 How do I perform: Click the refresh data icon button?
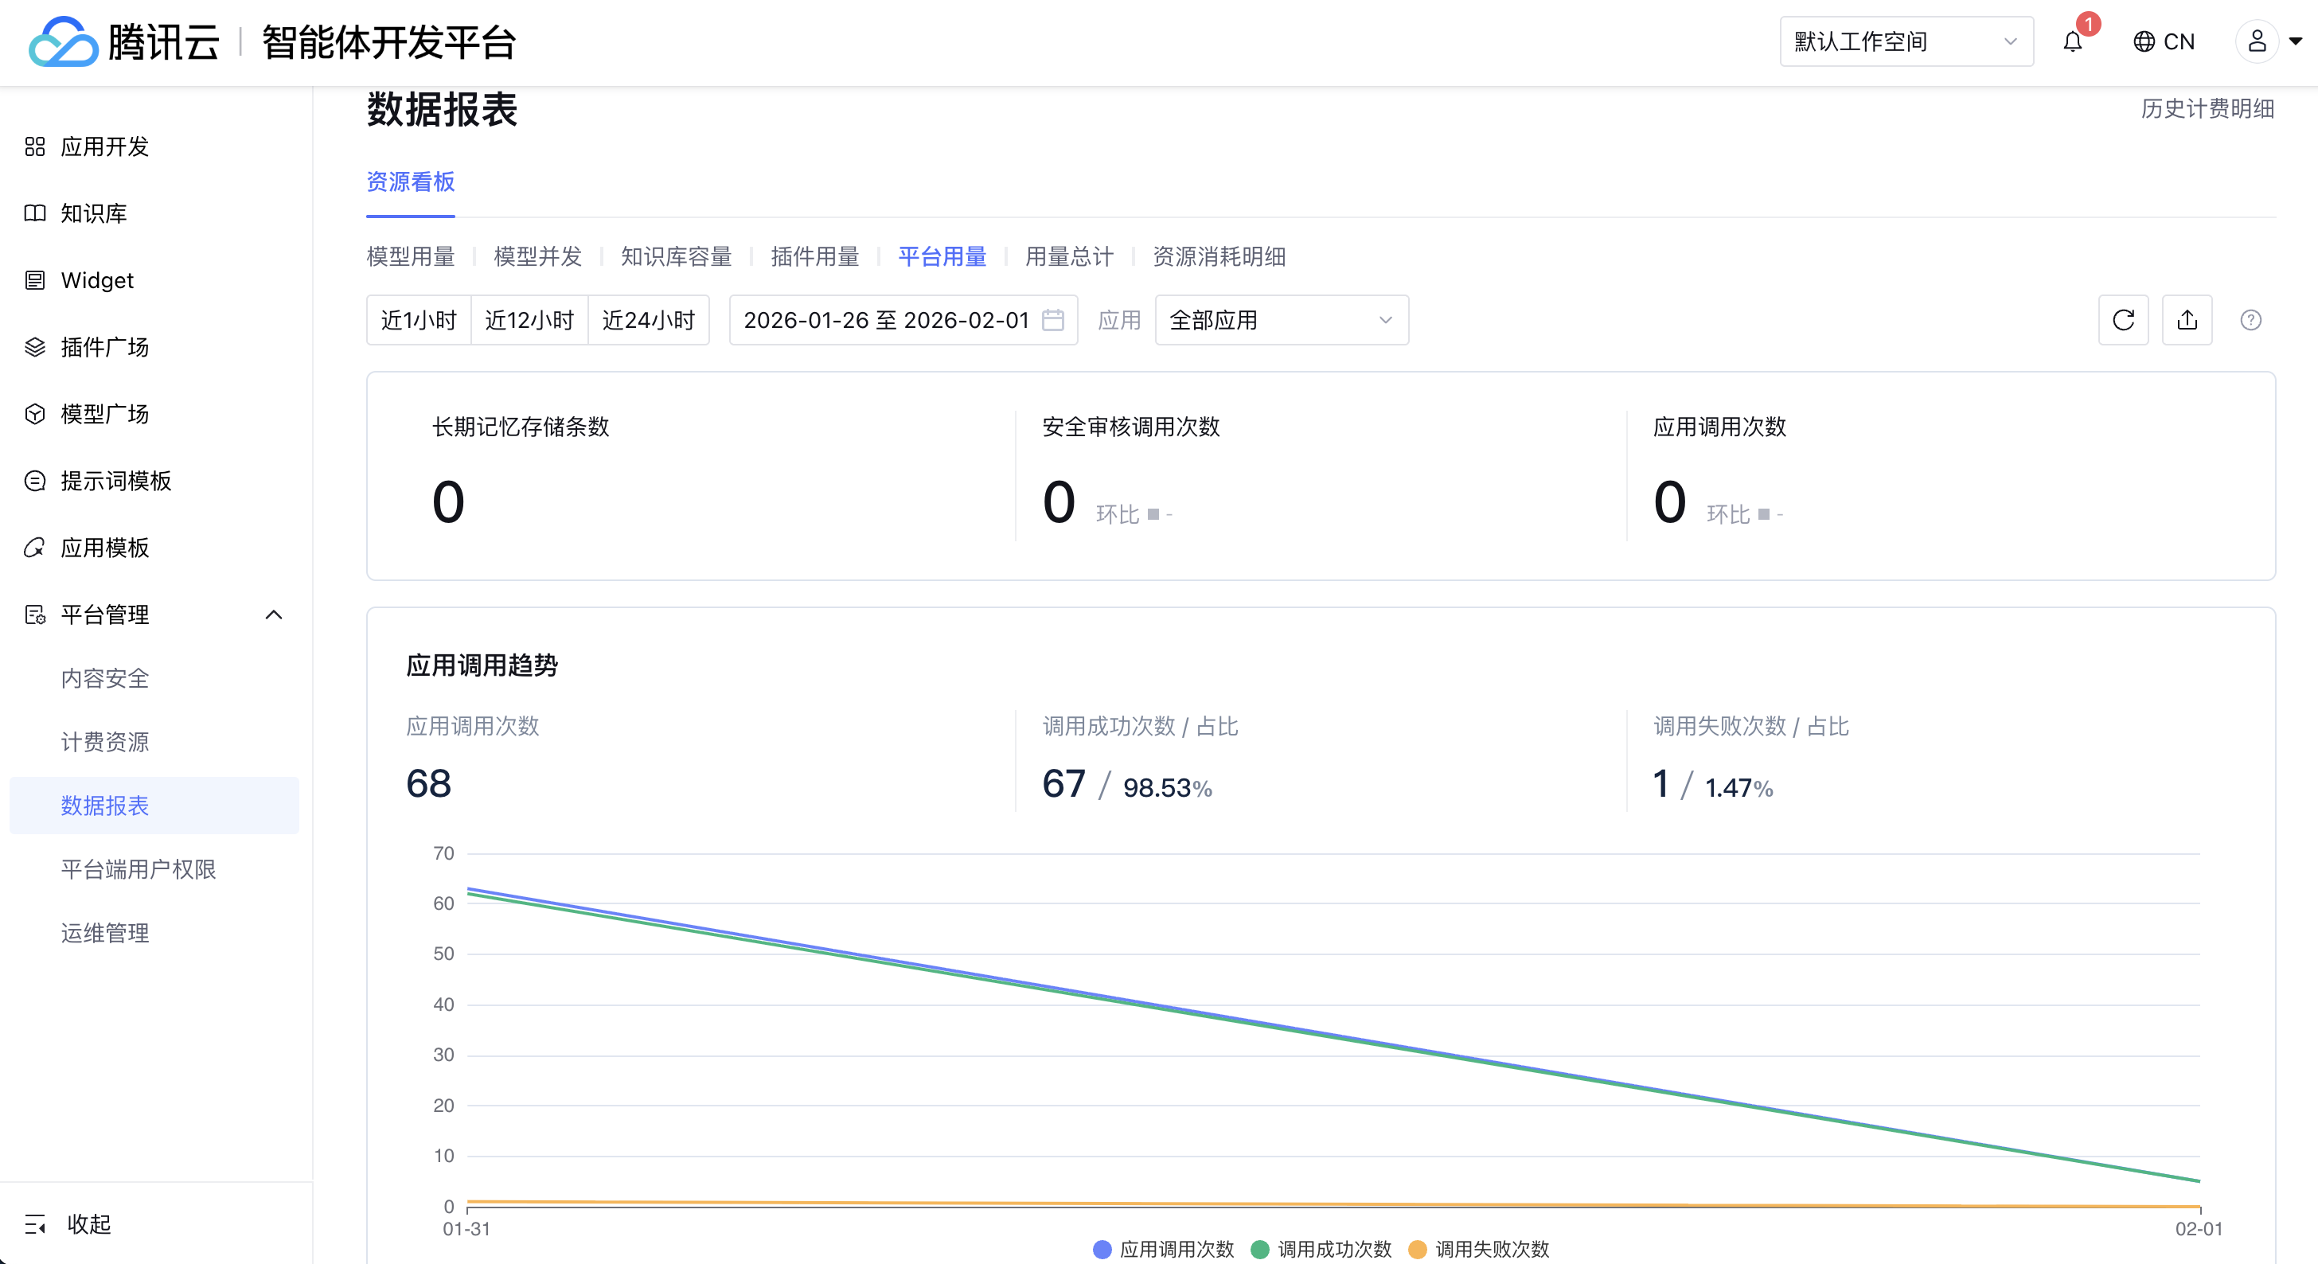(x=2123, y=320)
